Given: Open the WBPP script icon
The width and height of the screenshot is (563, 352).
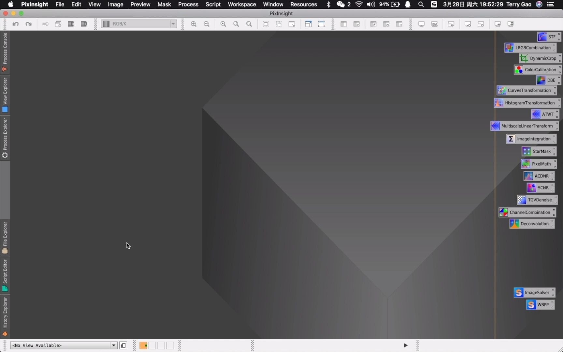Looking at the screenshot, I should click(x=540, y=304).
